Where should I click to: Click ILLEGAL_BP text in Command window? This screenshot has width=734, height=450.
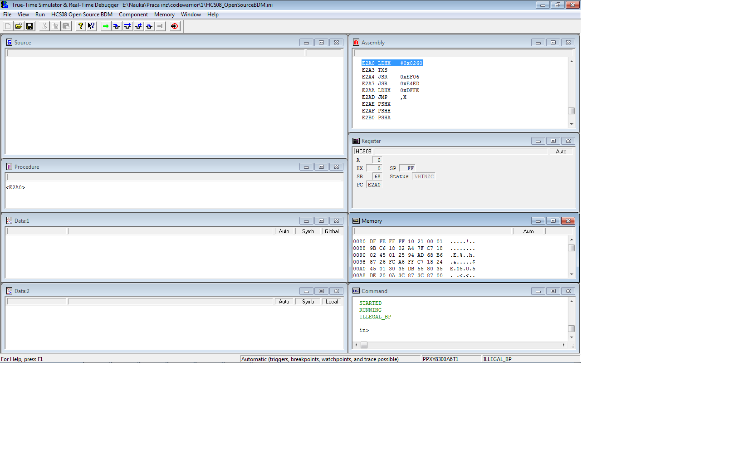(x=375, y=317)
